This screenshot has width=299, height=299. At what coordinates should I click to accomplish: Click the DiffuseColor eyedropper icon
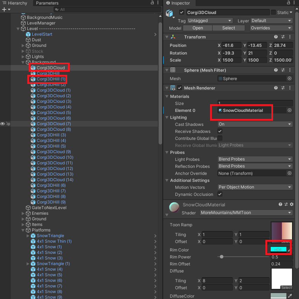290,296
